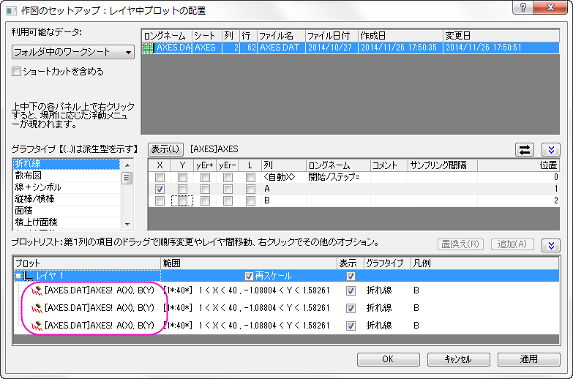Screen dimensions: 573x379
Task: Click the グラフタイプ column header
Action: click(x=387, y=263)
